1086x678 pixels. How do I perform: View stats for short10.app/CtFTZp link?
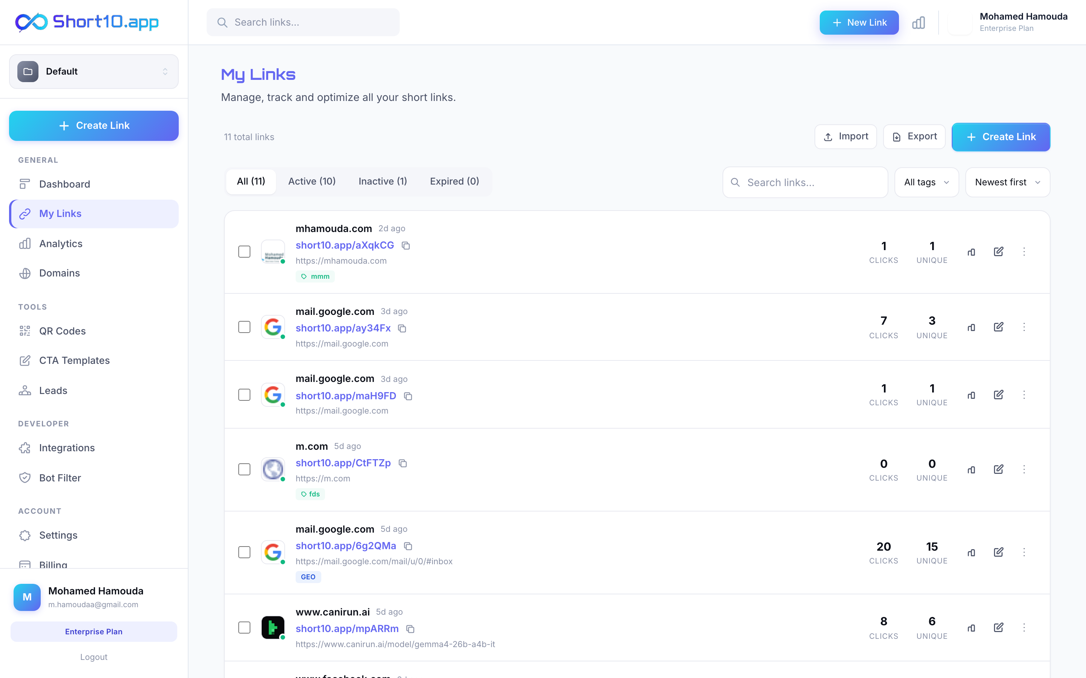(972, 469)
